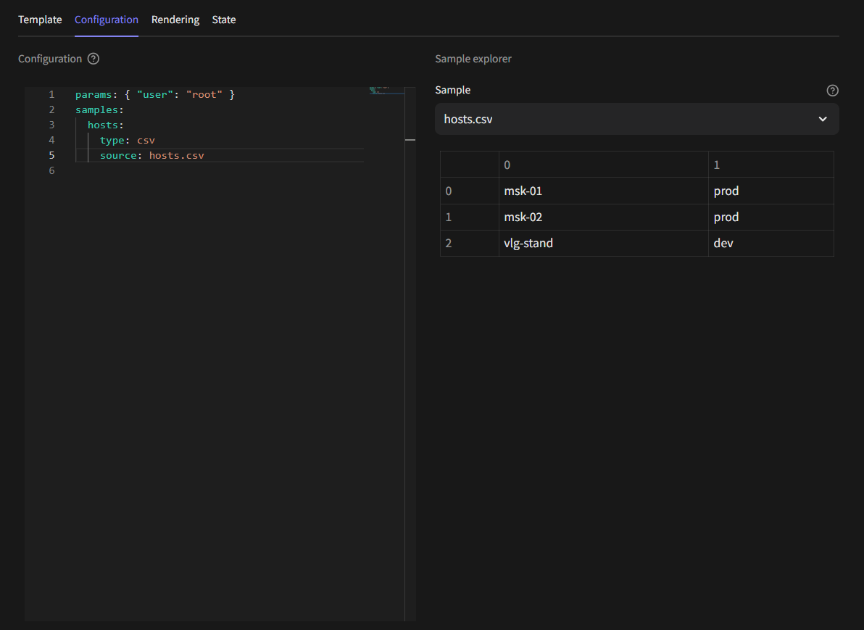864x630 pixels.
Task: Select the Configuration tab
Action: [x=107, y=20]
